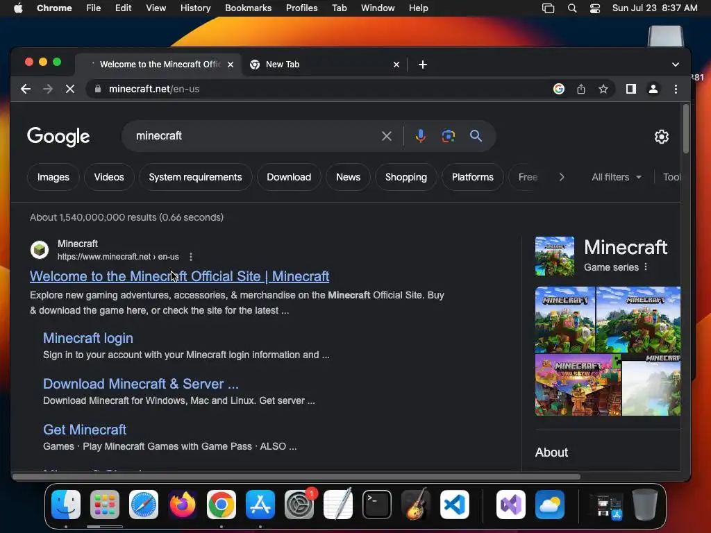Open a new tab with plus button
Image resolution: width=711 pixels, height=533 pixels.
[x=423, y=65]
